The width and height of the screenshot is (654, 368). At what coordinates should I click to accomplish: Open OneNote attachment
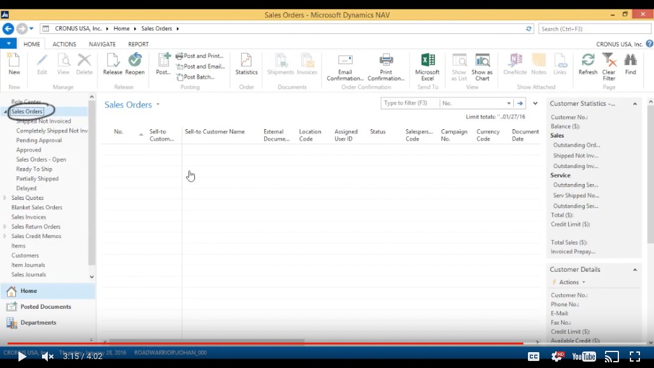coord(515,64)
